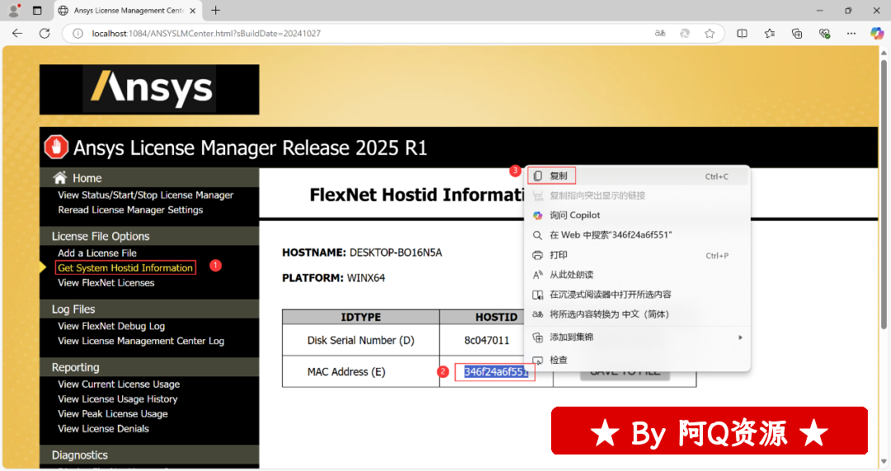This screenshot has width=891, height=471.
Task: Open View License Management Center Log link
Action: click(141, 341)
